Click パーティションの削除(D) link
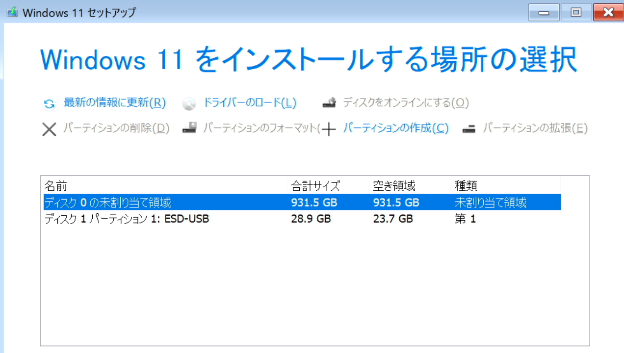This screenshot has height=353, width=624. [x=116, y=128]
